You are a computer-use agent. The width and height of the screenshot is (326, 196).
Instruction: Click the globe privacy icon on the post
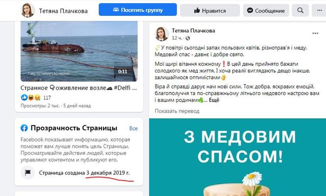pos(188,38)
